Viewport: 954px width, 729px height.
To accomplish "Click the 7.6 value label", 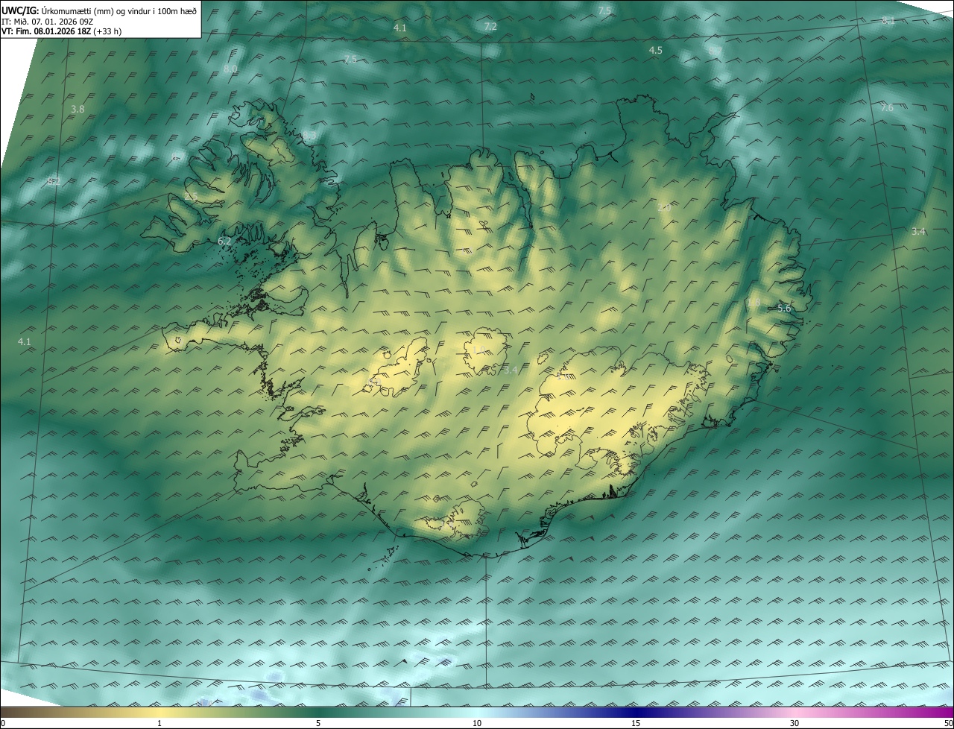I will click(886, 108).
